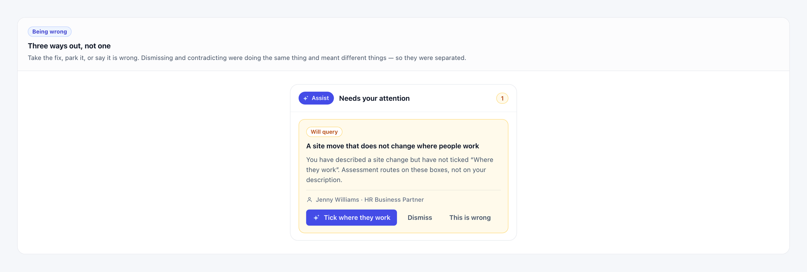Click the HR Business Partner role text

394,200
